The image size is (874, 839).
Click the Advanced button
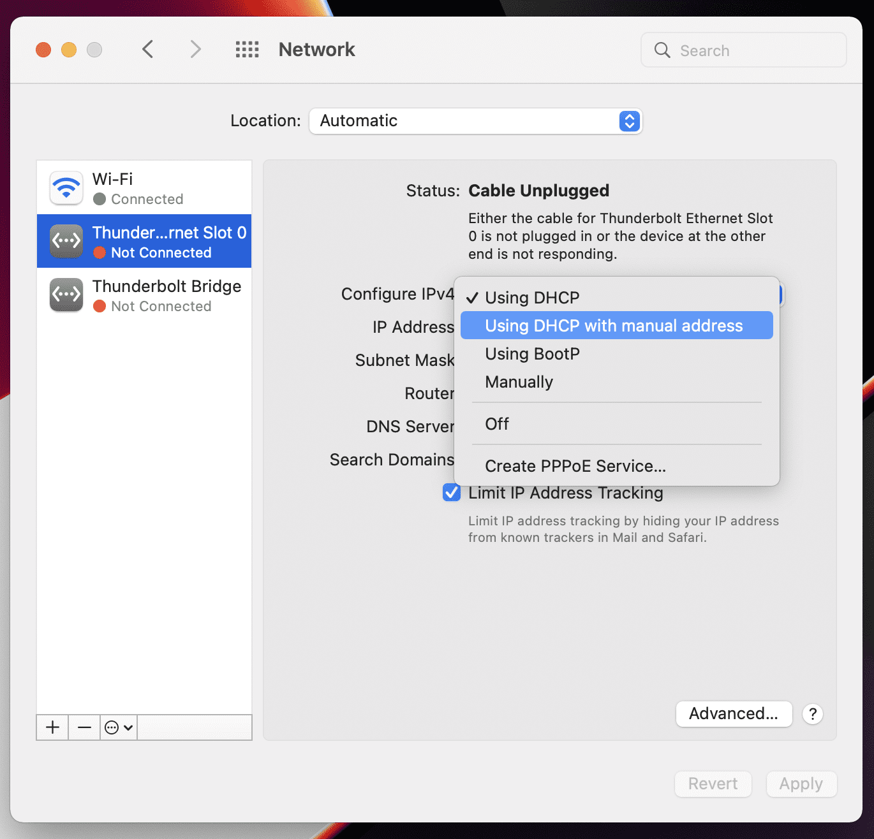point(734,714)
